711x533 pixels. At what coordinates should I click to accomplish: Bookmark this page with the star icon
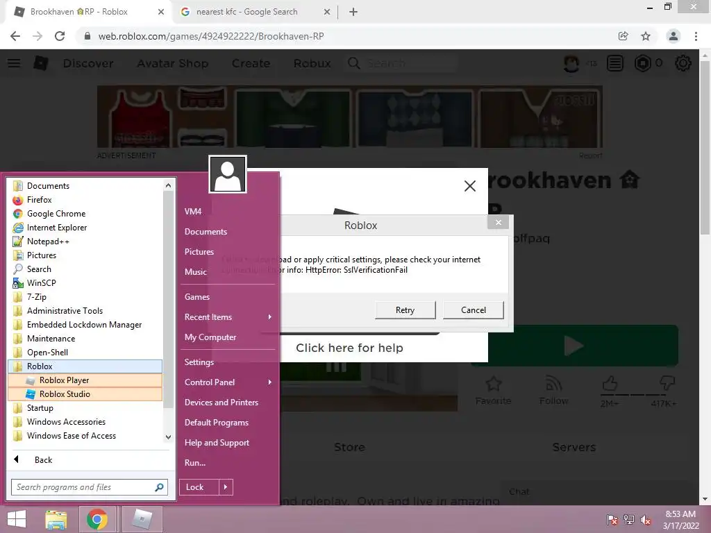(646, 36)
